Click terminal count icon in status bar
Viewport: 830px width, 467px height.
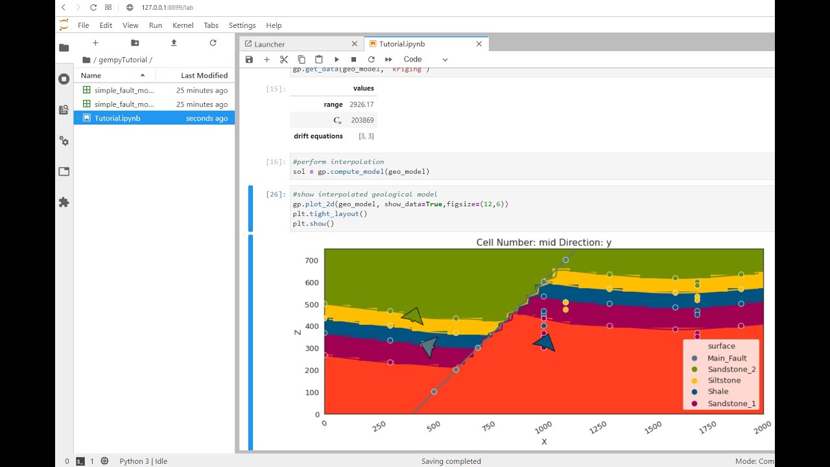tap(80, 461)
